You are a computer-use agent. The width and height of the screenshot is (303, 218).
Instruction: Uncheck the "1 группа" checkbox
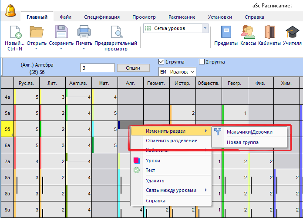pyautogui.click(x=162, y=61)
